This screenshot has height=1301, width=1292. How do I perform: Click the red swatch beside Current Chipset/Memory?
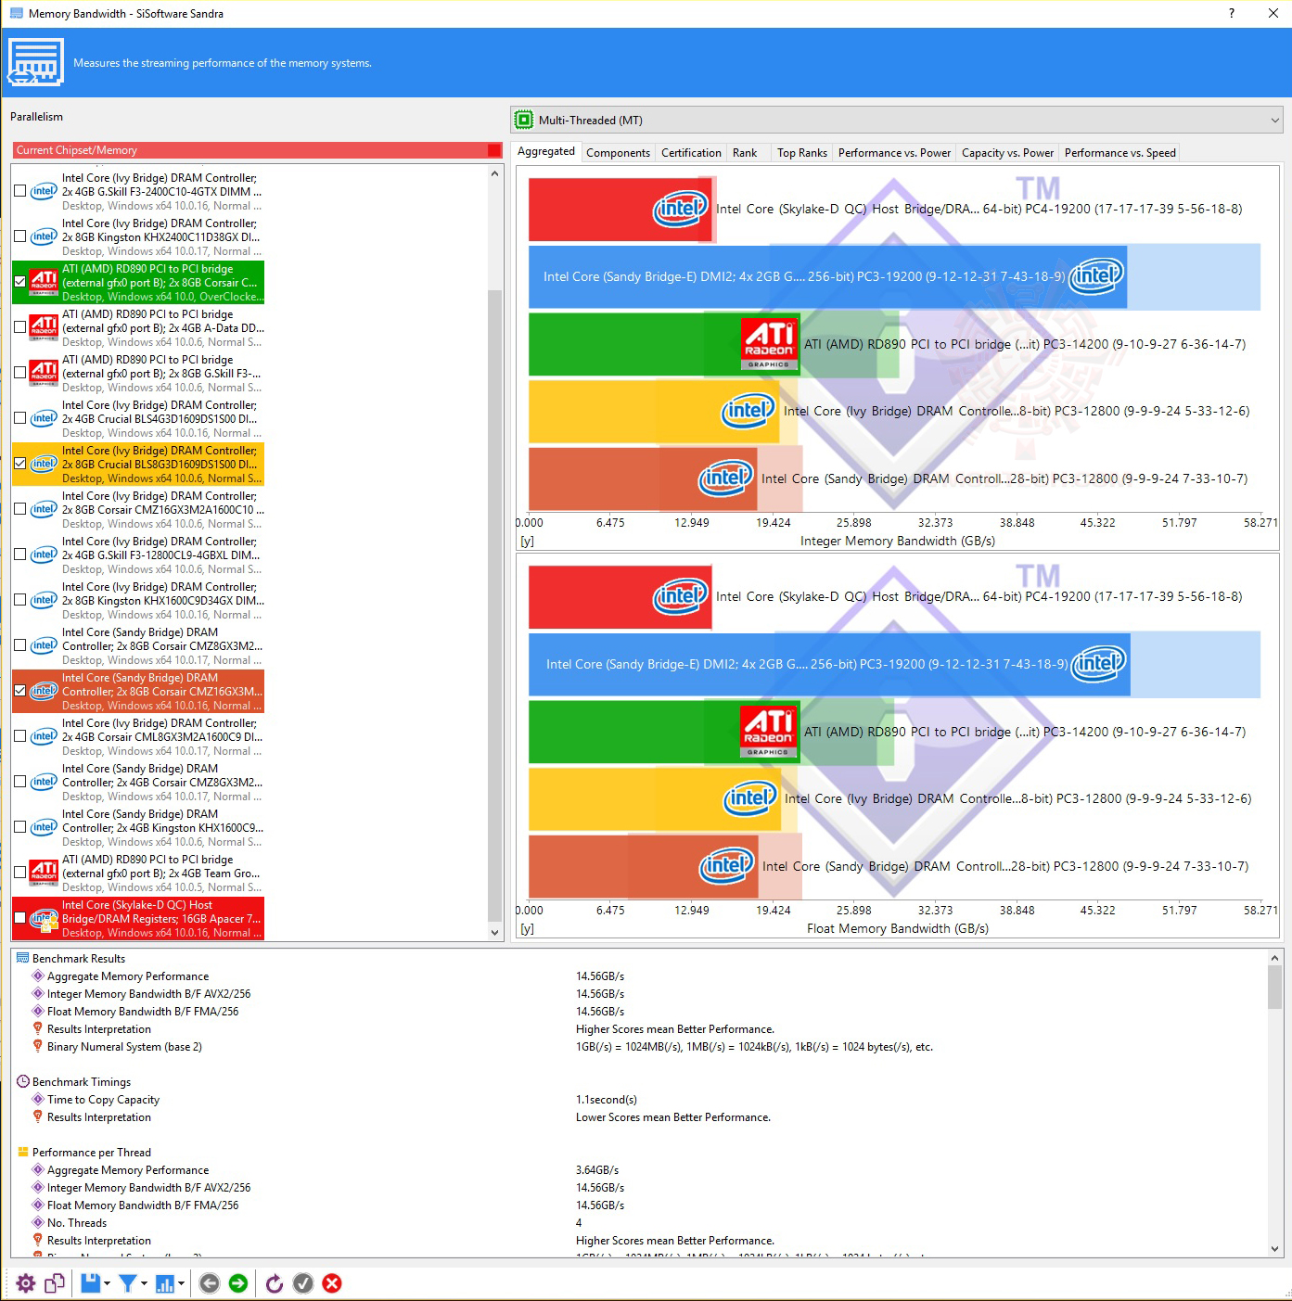494,150
